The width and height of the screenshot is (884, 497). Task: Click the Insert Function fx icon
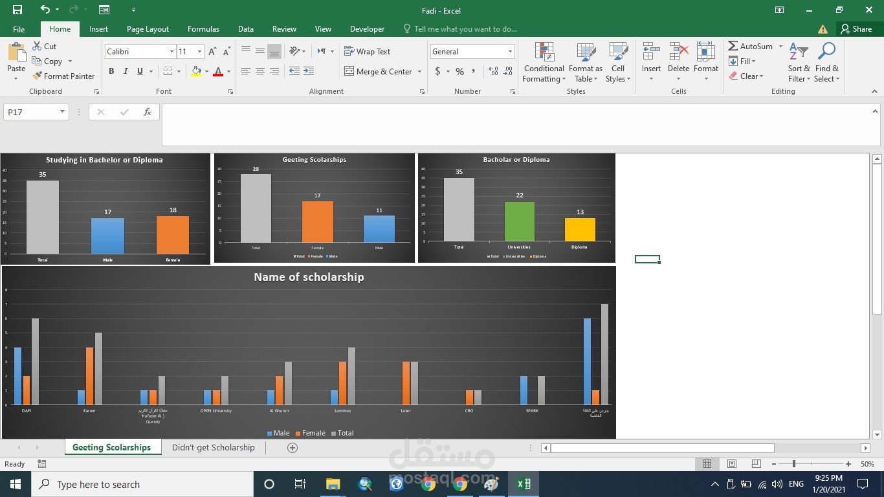pyautogui.click(x=148, y=112)
